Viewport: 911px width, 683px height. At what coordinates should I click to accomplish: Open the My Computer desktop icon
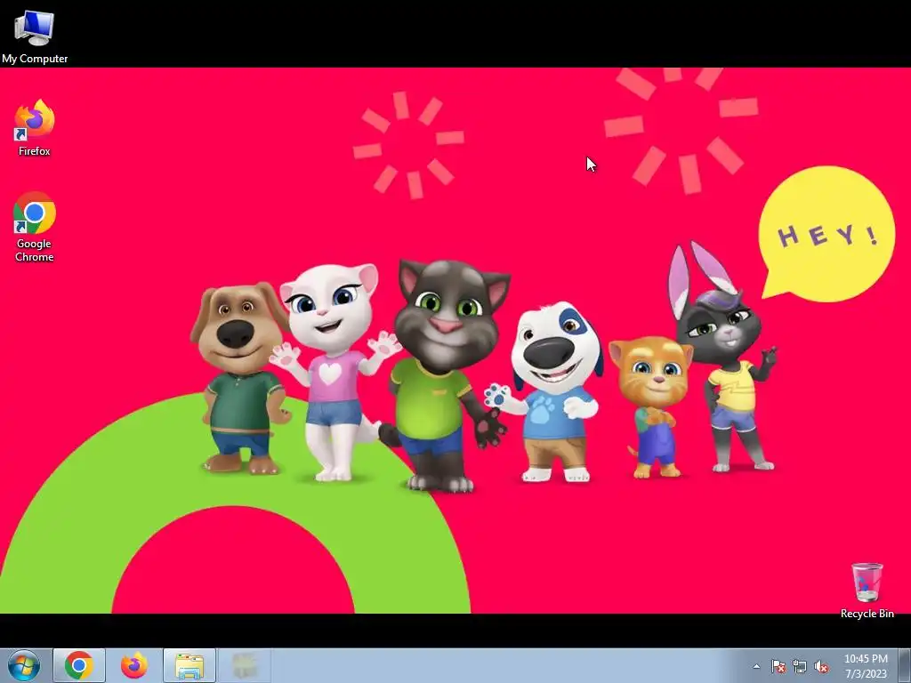point(35,36)
